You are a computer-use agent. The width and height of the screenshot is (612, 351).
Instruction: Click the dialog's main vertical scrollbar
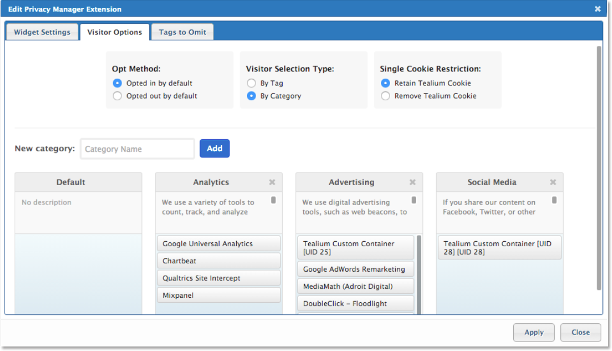tap(599, 168)
